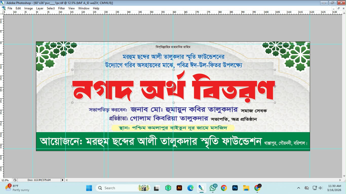Open File Explorer from the taskbar

(x=246, y=188)
